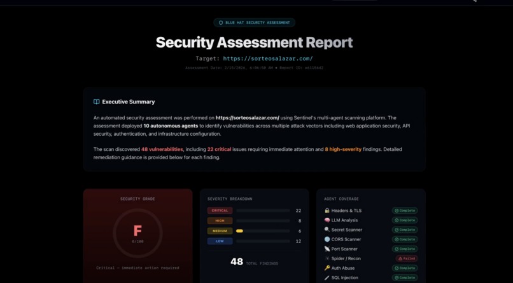Click the lock icon for Headers & TLS

click(327, 211)
